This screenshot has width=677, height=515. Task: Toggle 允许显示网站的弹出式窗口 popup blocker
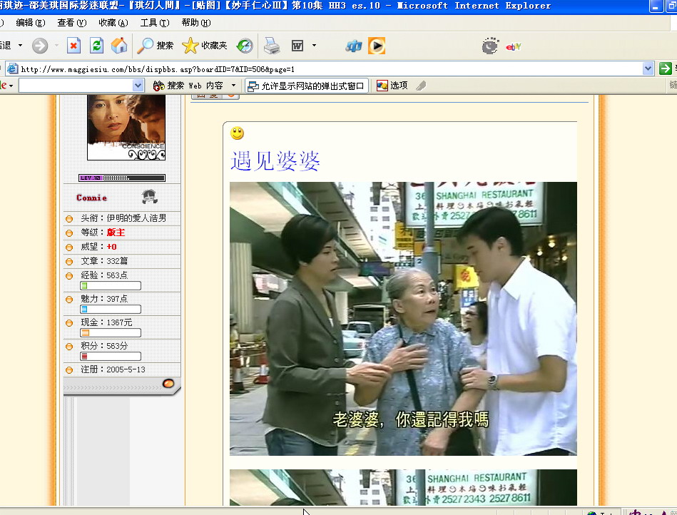point(307,86)
